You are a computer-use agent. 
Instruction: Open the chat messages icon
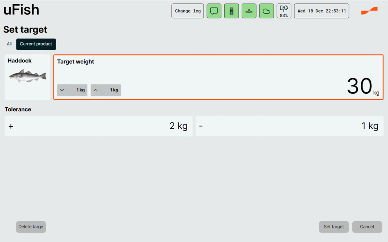click(x=214, y=11)
